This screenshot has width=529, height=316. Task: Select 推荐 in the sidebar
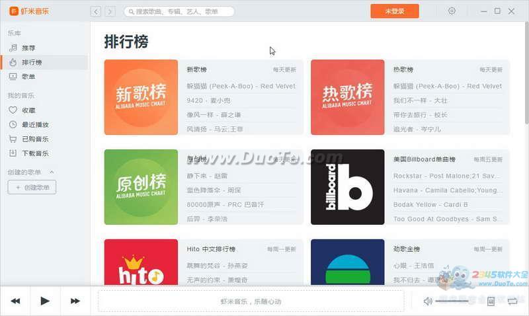pyautogui.click(x=28, y=48)
